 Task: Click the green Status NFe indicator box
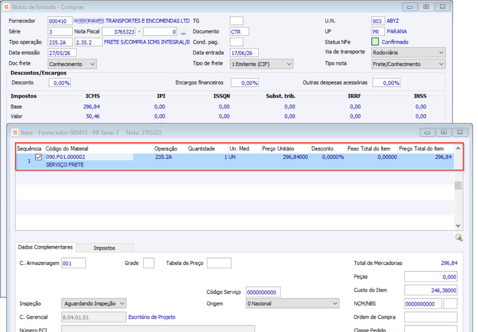(x=375, y=42)
